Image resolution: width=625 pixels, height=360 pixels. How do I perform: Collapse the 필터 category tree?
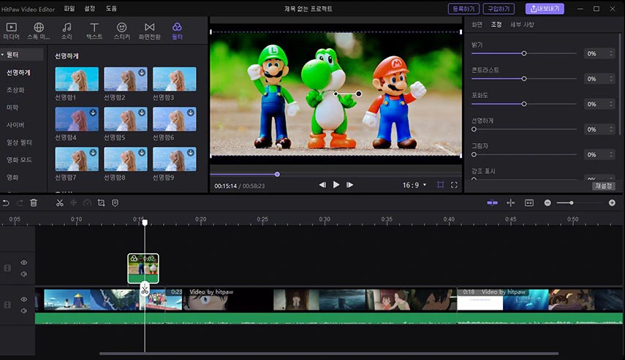pyautogui.click(x=2, y=55)
